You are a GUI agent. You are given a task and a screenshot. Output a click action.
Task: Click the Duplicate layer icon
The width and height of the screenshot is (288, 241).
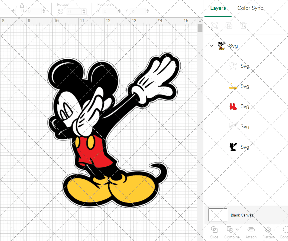pos(229,26)
